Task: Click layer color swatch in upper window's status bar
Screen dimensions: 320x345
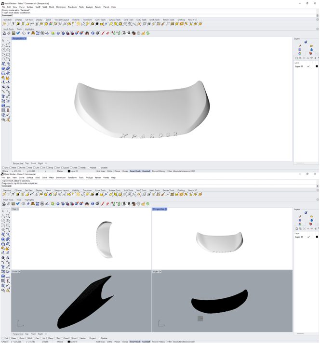Action: tap(69, 171)
